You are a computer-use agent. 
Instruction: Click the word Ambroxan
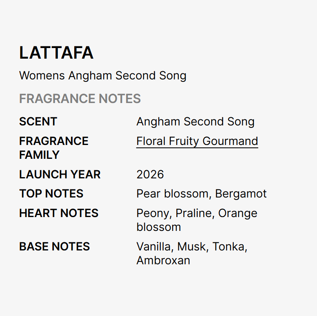coord(163,260)
